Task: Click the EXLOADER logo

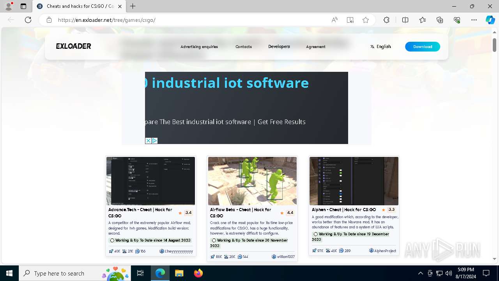Action: 73,46
